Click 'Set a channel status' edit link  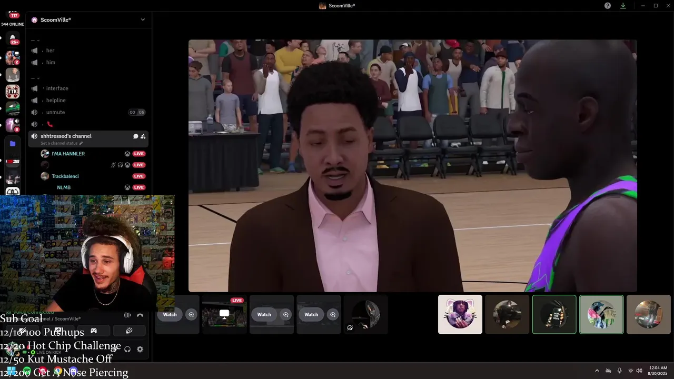click(62, 143)
